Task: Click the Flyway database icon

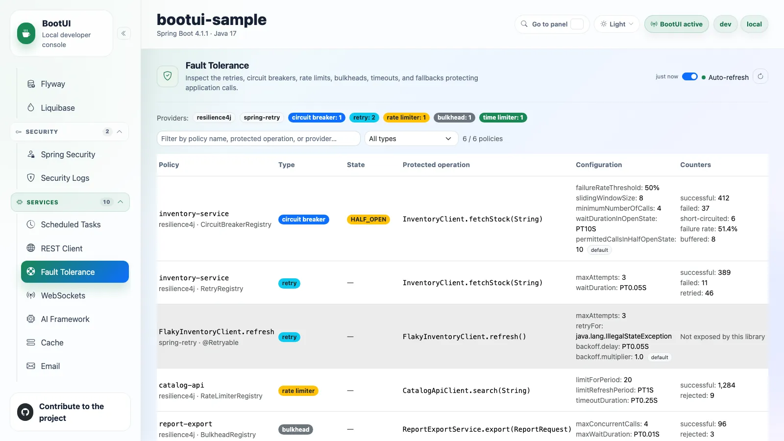Action: [x=31, y=84]
